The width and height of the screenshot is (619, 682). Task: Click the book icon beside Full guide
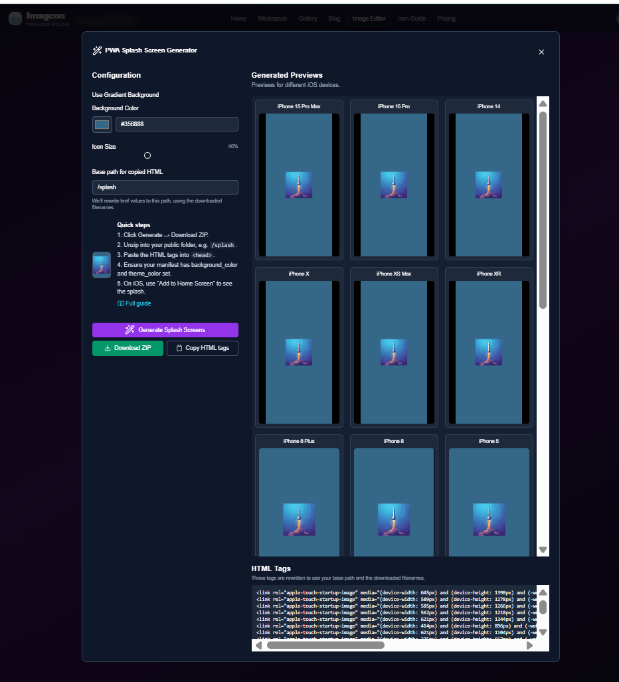[121, 303]
